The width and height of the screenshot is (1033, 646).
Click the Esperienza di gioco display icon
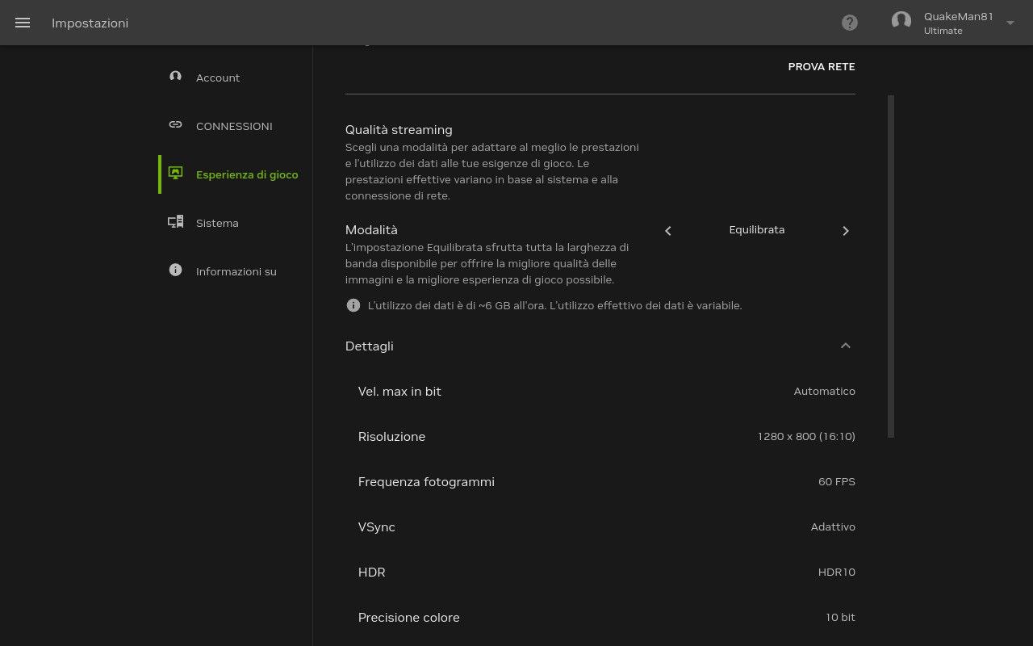pyautogui.click(x=175, y=173)
